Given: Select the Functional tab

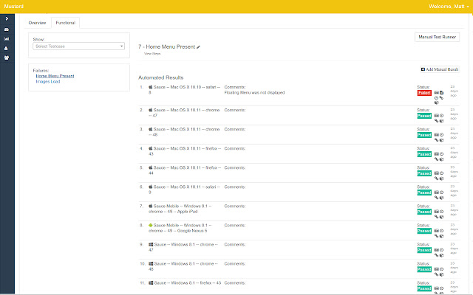Looking at the screenshot, I should (x=66, y=23).
